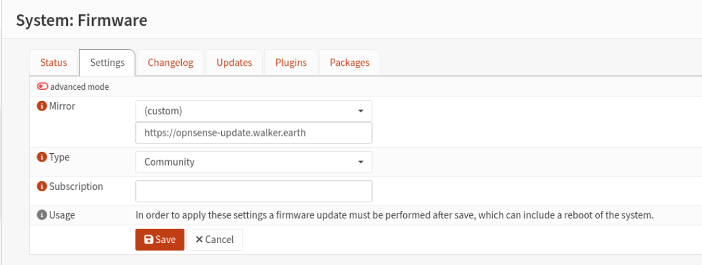Viewport: 702px width, 265px height.
Task: Select the Plugins tab
Action: 291,63
